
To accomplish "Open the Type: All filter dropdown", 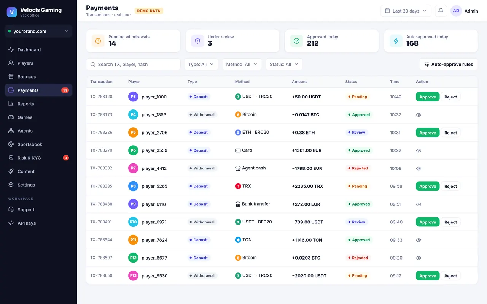I will click(201, 64).
